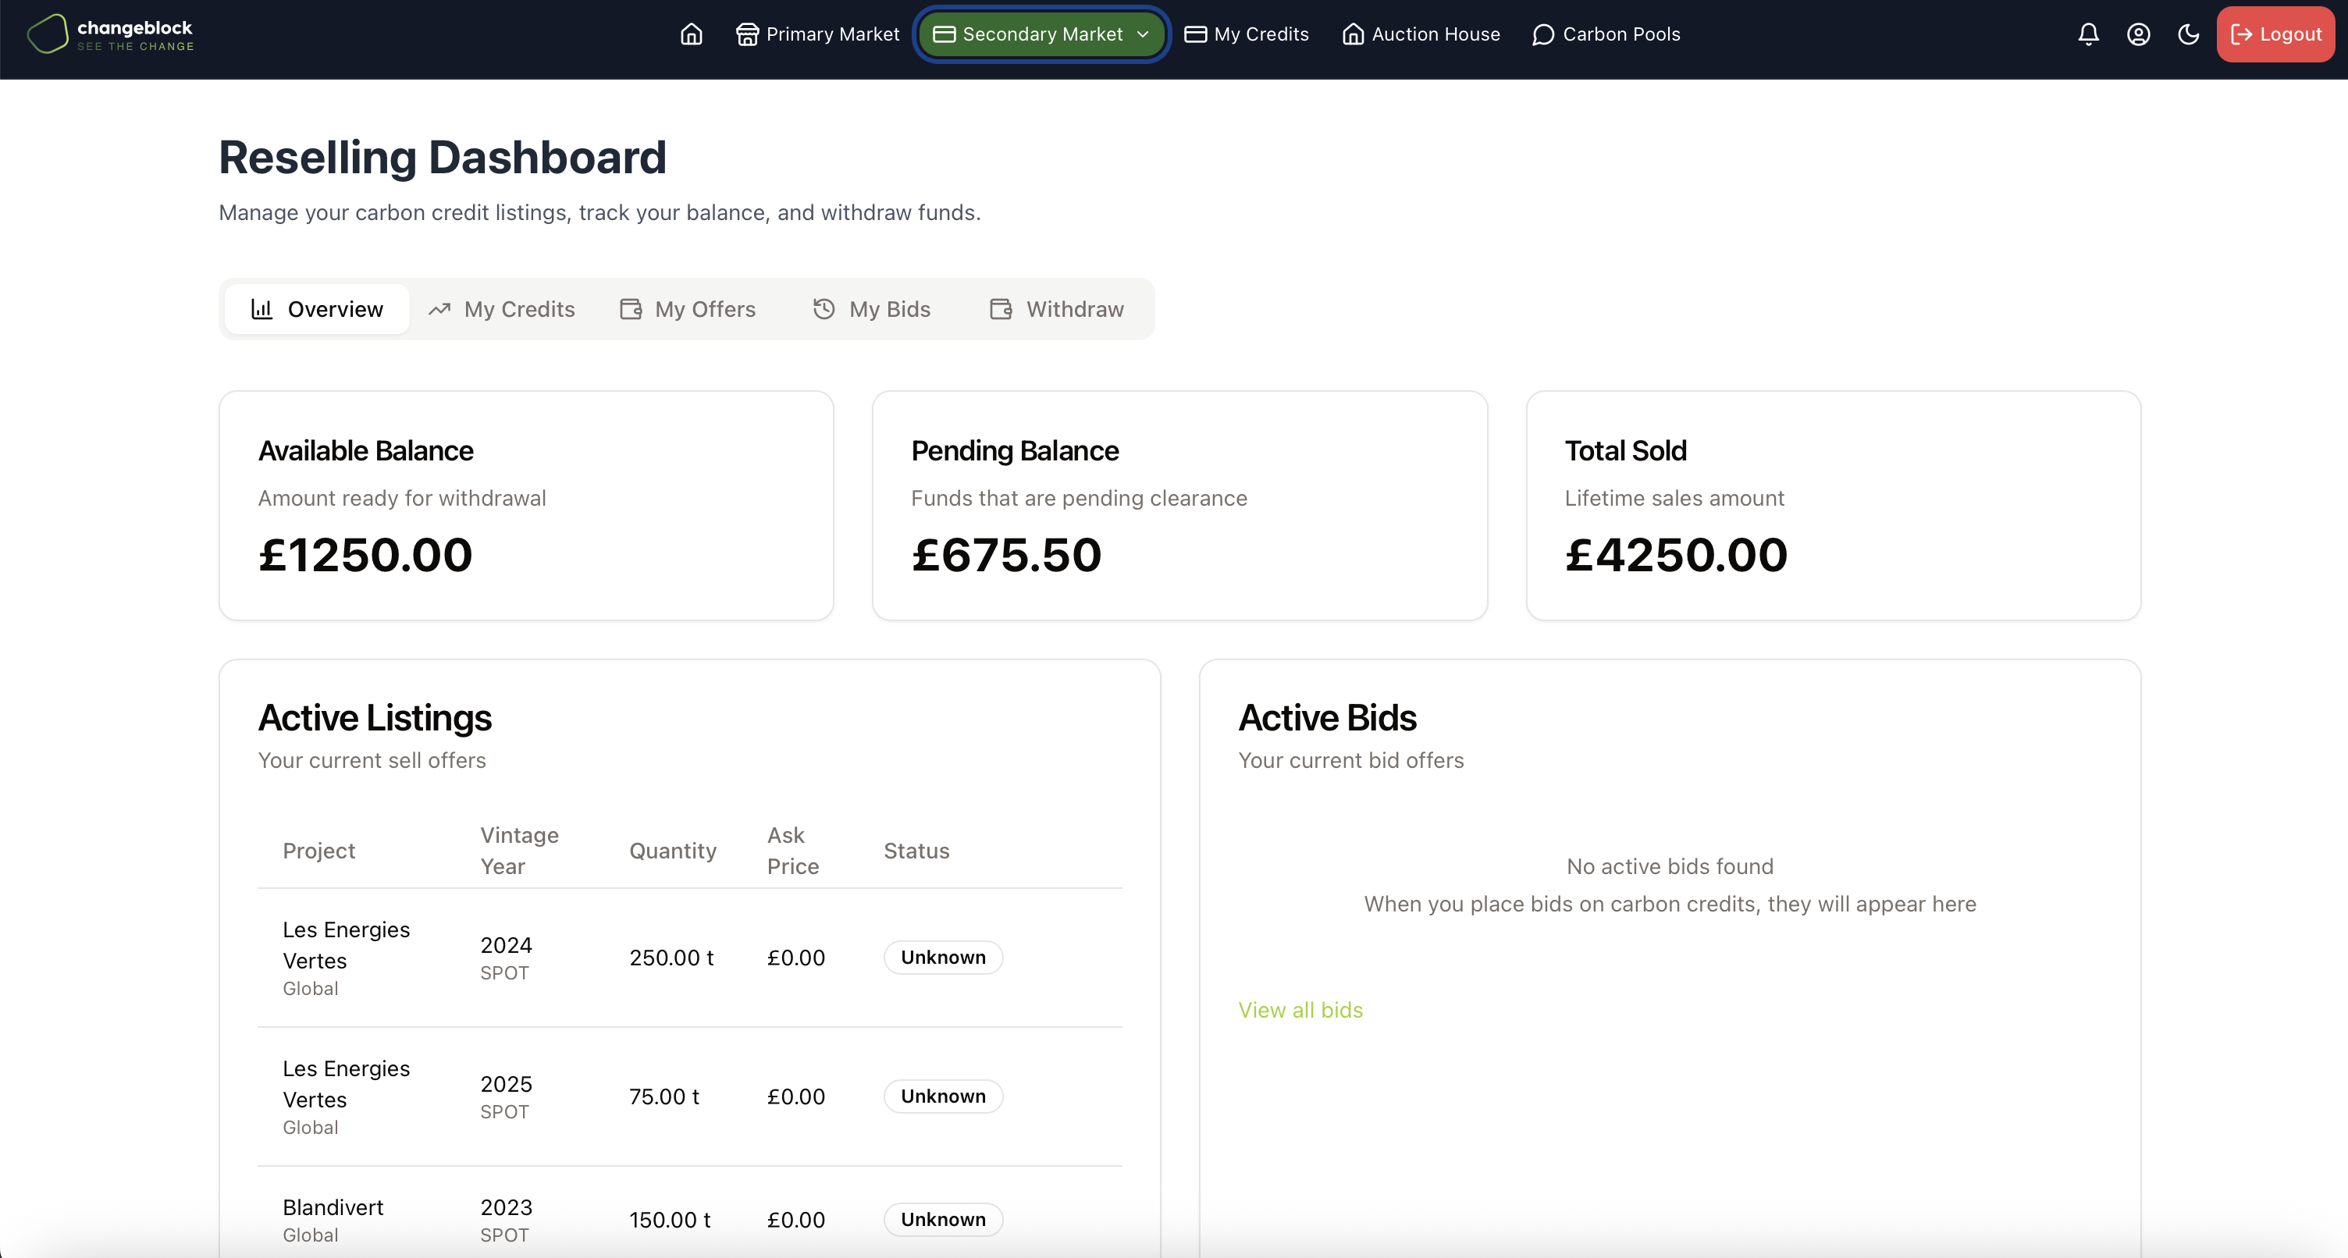Click the Active Listings heading

pos(375,718)
